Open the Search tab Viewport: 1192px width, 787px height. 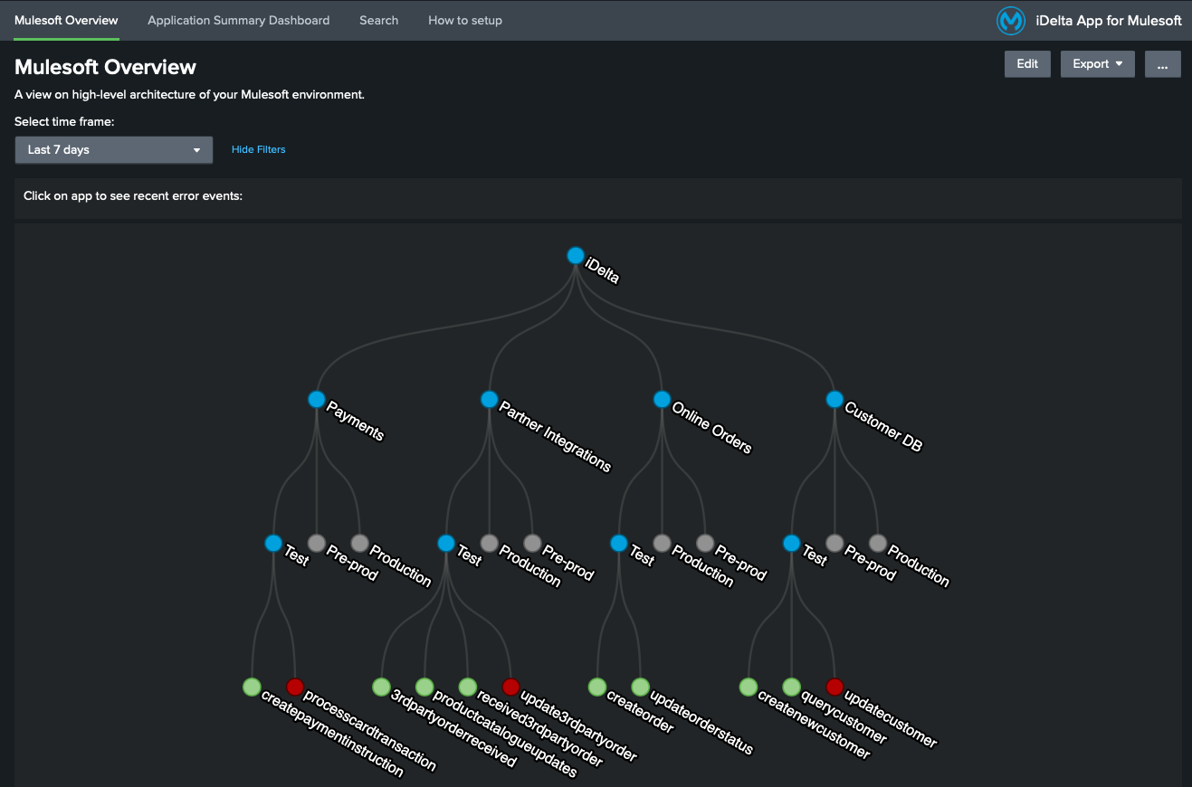click(378, 20)
